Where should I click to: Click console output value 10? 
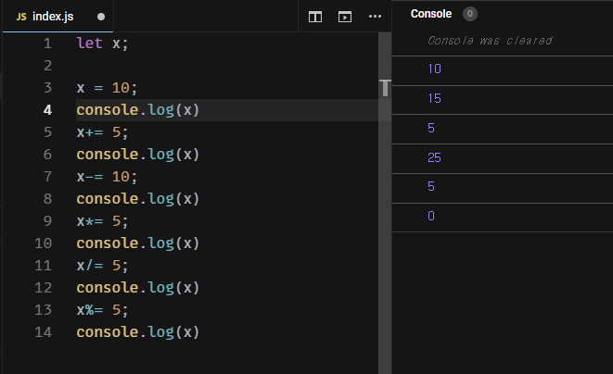(435, 69)
